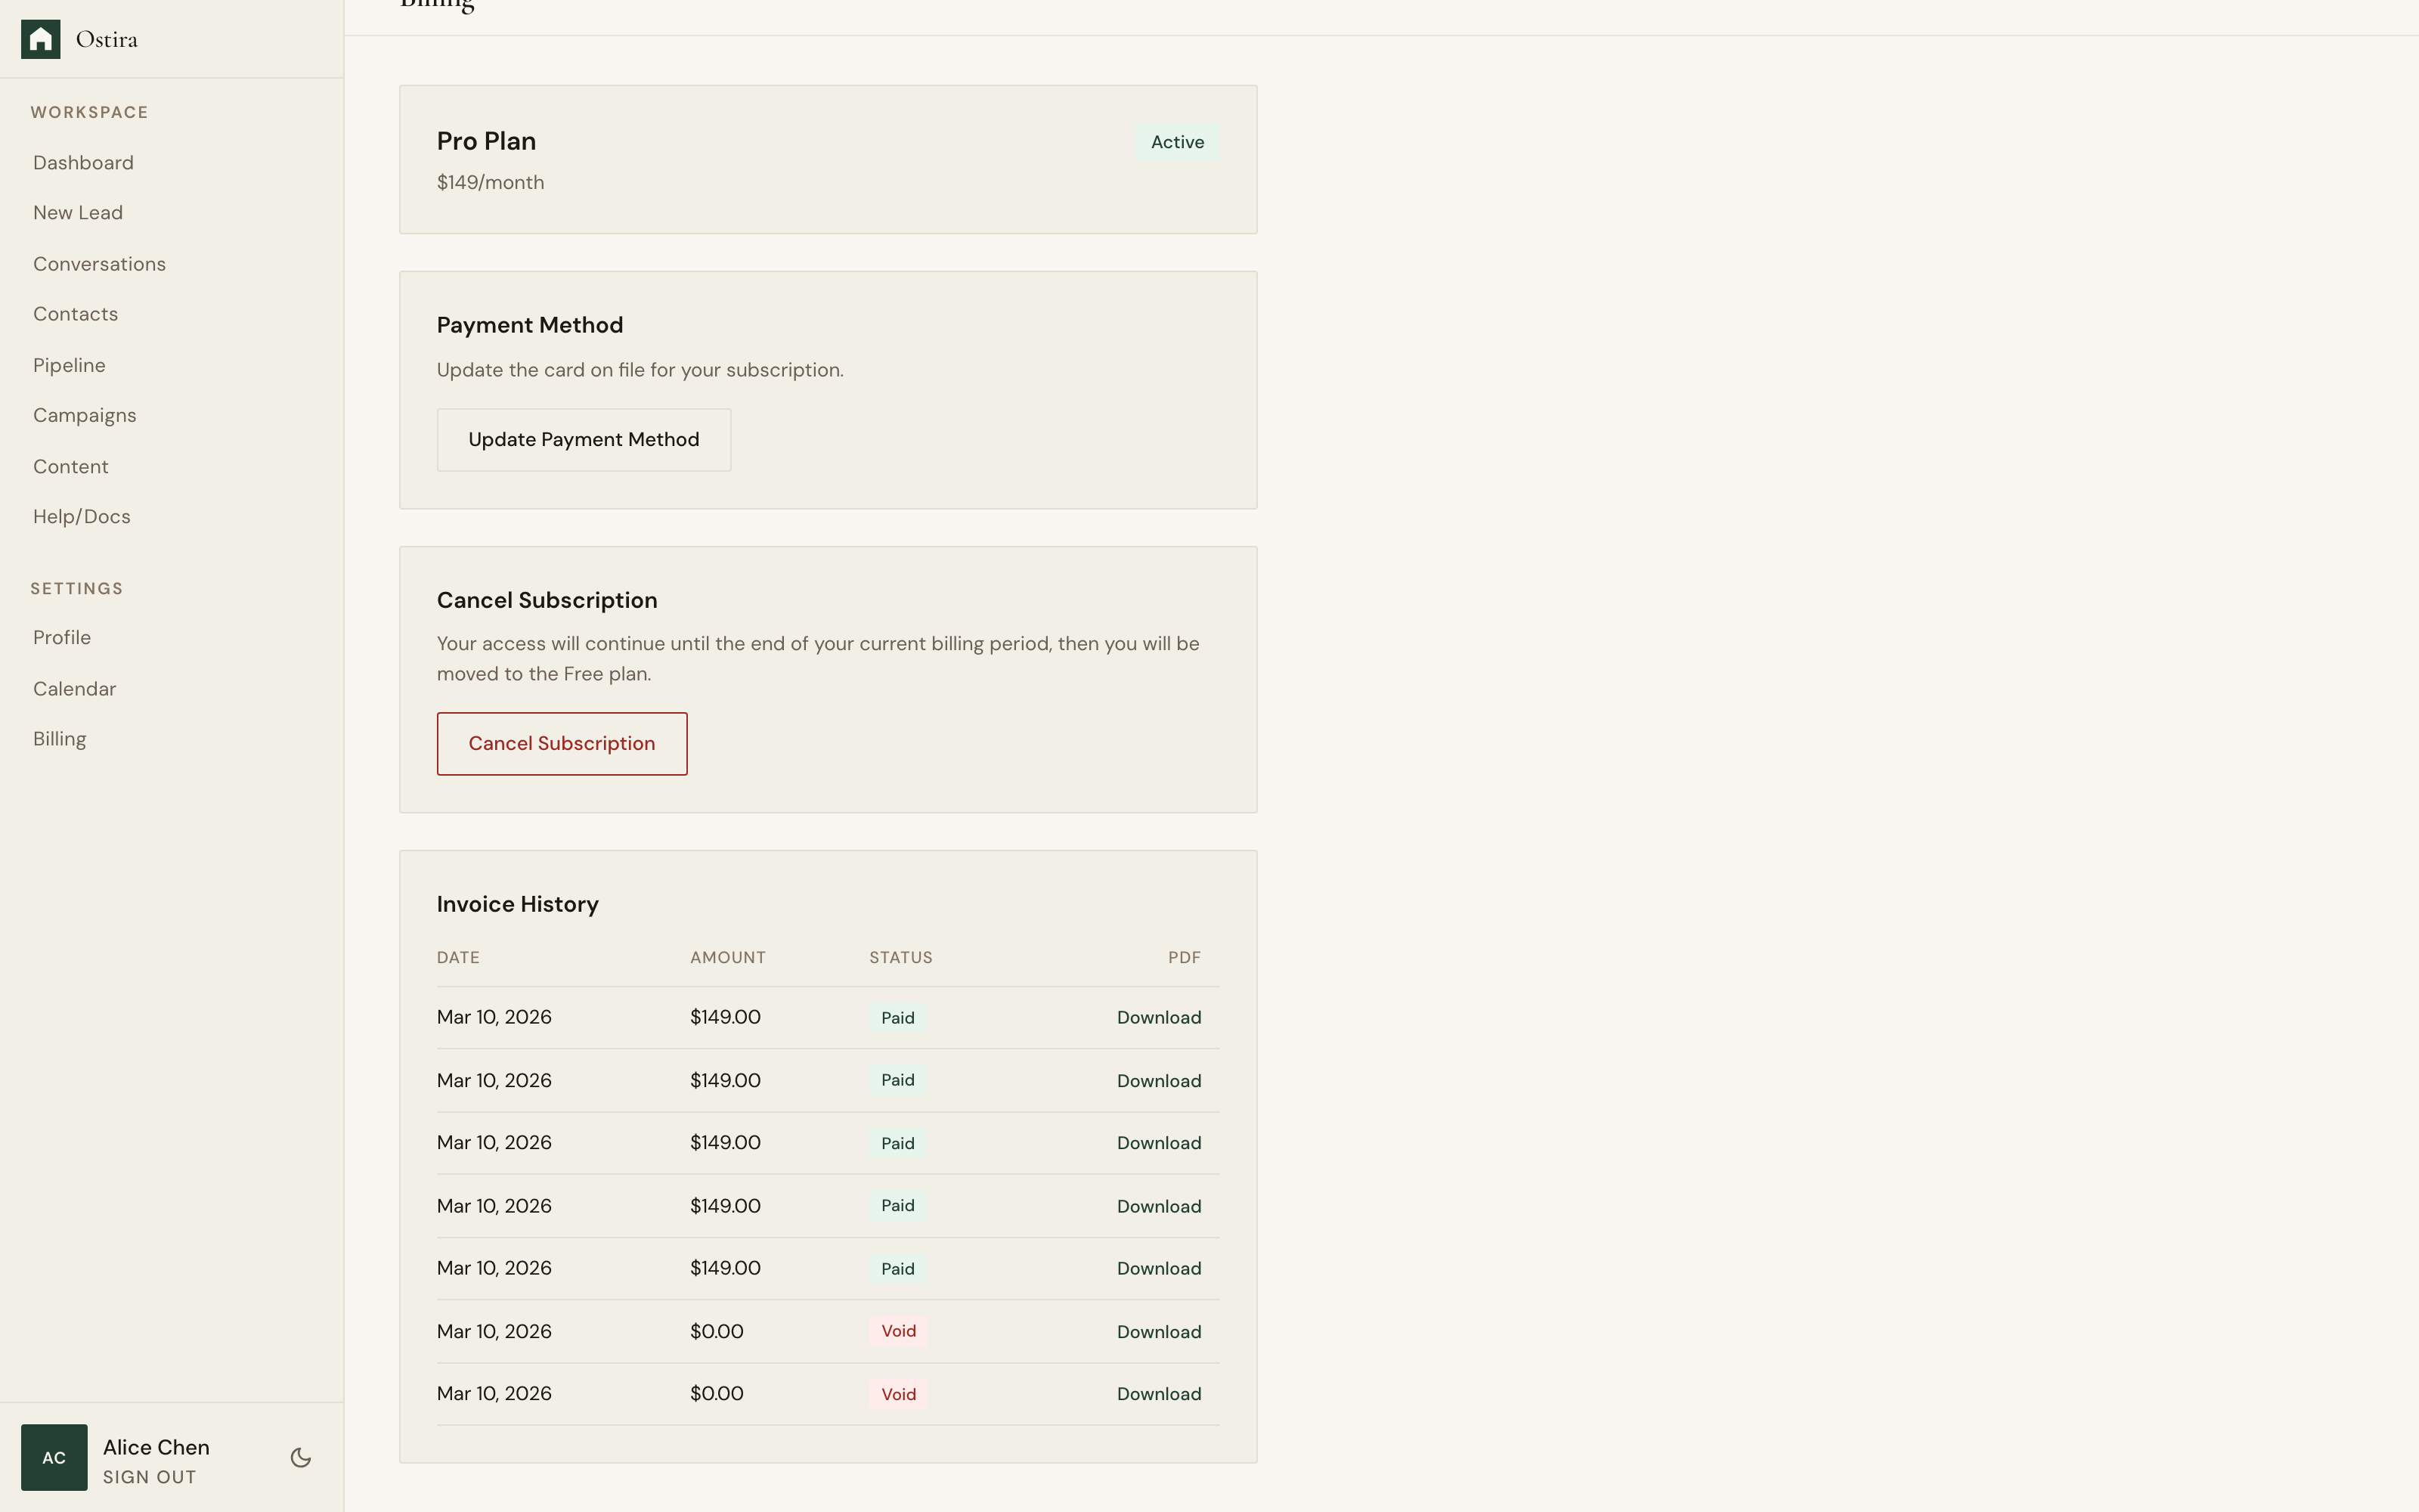Click the AC avatar badge
Viewport: 2419px width, 1512px height.
pyautogui.click(x=53, y=1457)
